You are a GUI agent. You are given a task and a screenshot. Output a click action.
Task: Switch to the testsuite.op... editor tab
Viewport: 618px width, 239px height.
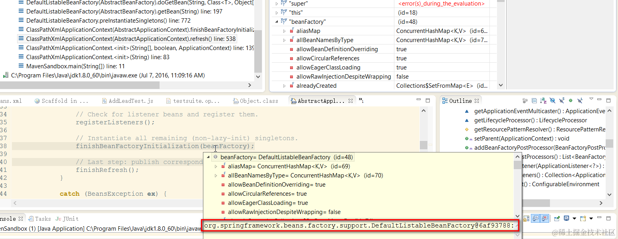pyautogui.click(x=192, y=101)
